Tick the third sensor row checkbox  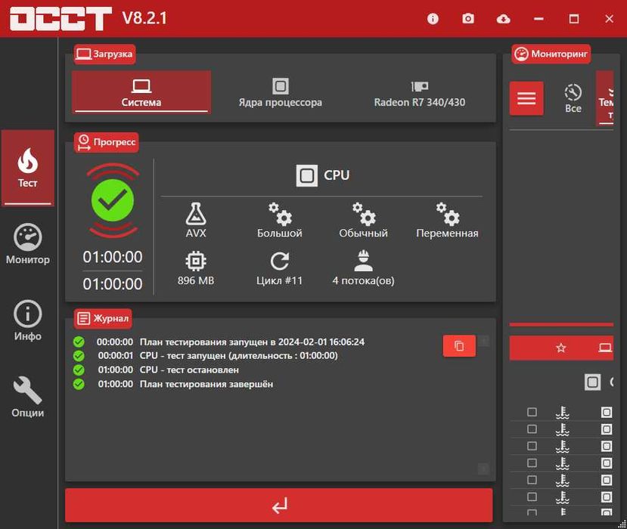coord(532,446)
